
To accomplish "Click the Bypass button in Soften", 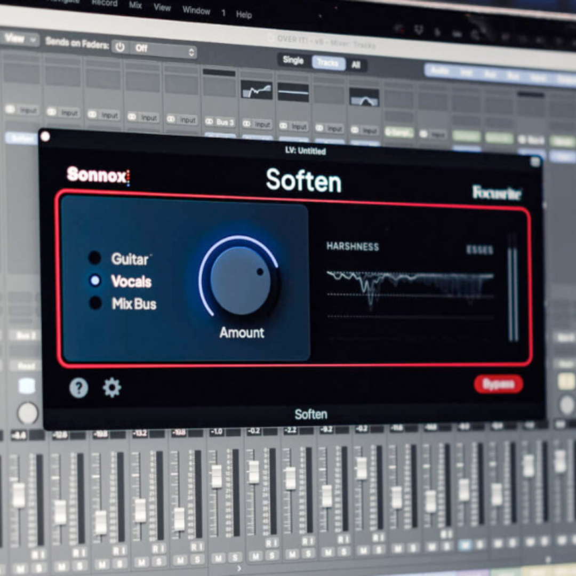I will [498, 384].
